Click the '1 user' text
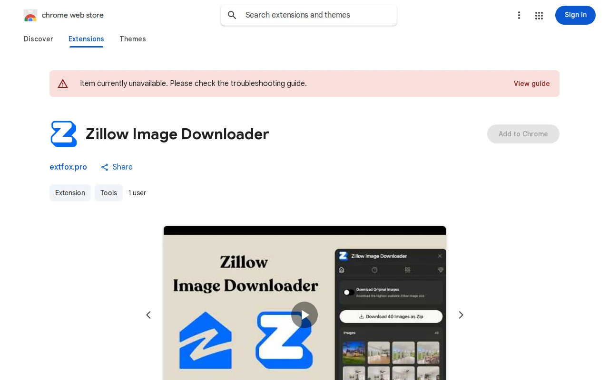The image size is (609, 380). pyautogui.click(x=137, y=193)
